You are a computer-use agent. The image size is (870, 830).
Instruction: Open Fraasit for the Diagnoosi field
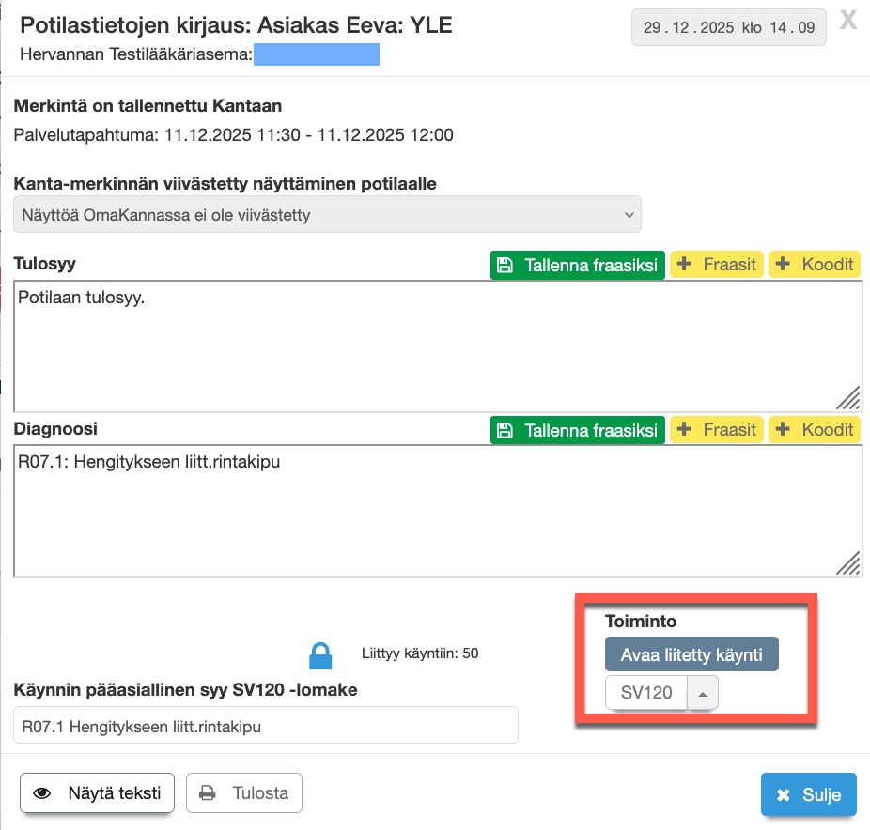717,430
